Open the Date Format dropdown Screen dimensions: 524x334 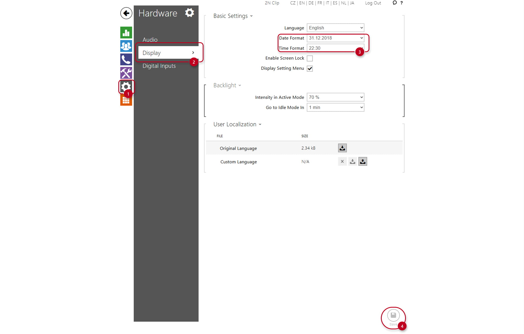pyautogui.click(x=335, y=38)
